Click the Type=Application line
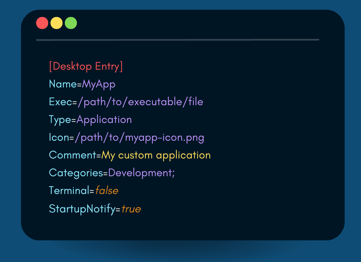Screen dimensions: 361x262 pos(90,120)
